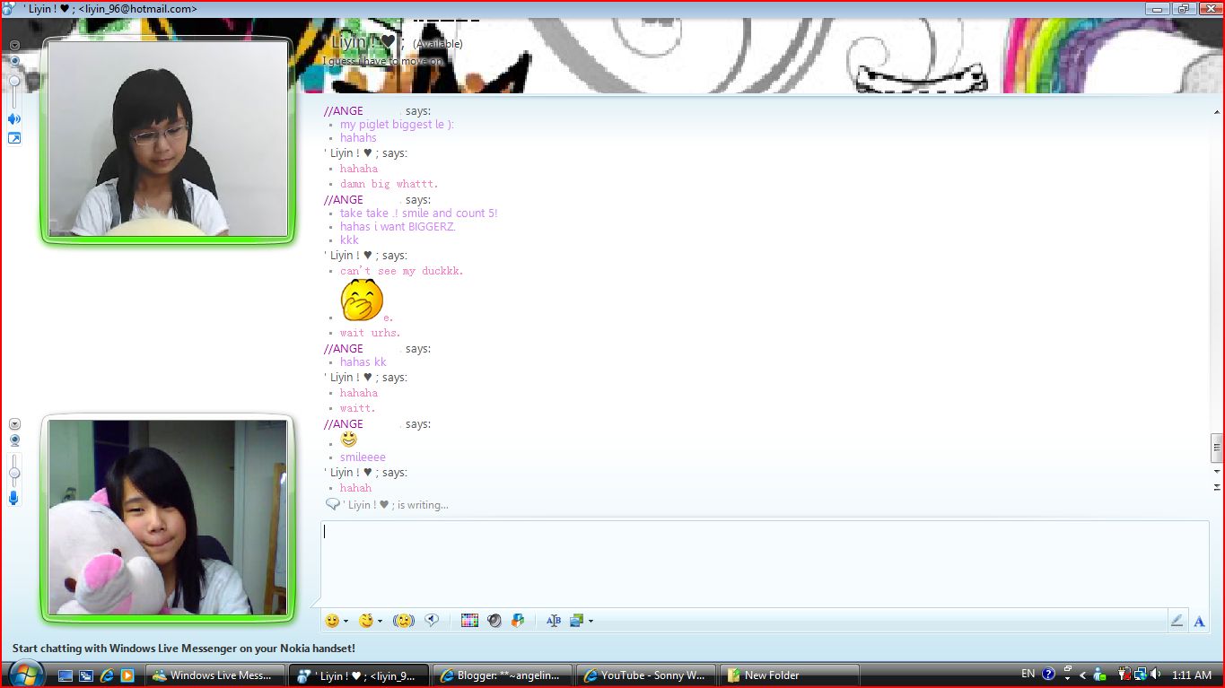The height and width of the screenshot is (688, 1225).
Task: Switch to Windows Live Messenger taskbar window
Action: 215,675
